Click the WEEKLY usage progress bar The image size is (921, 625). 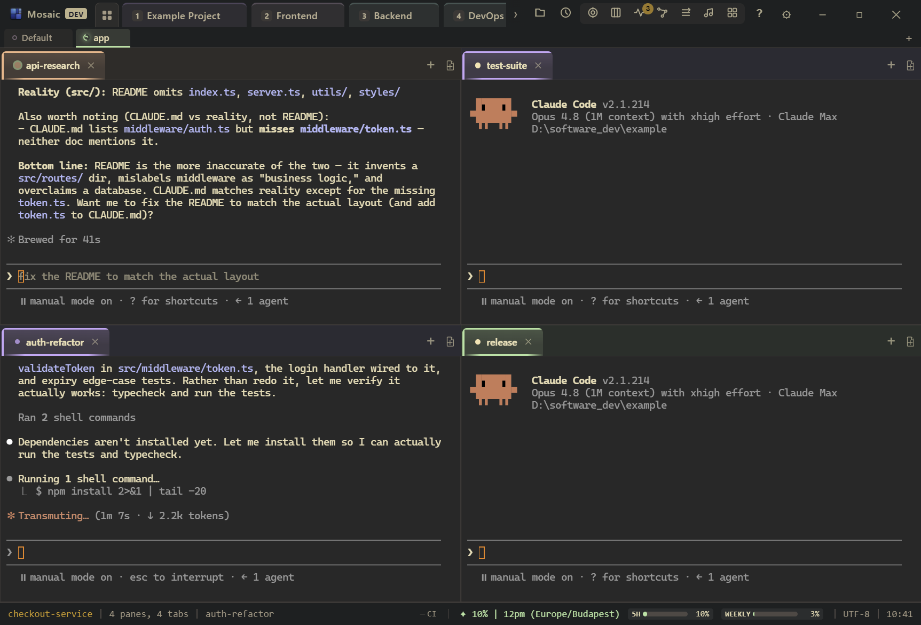(775, 614)
